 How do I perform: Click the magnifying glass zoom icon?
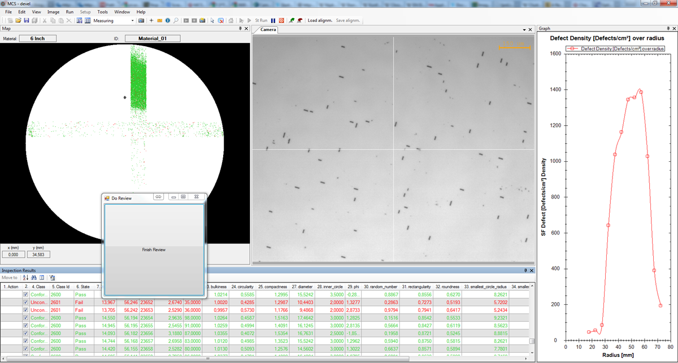tap(176, 20)
